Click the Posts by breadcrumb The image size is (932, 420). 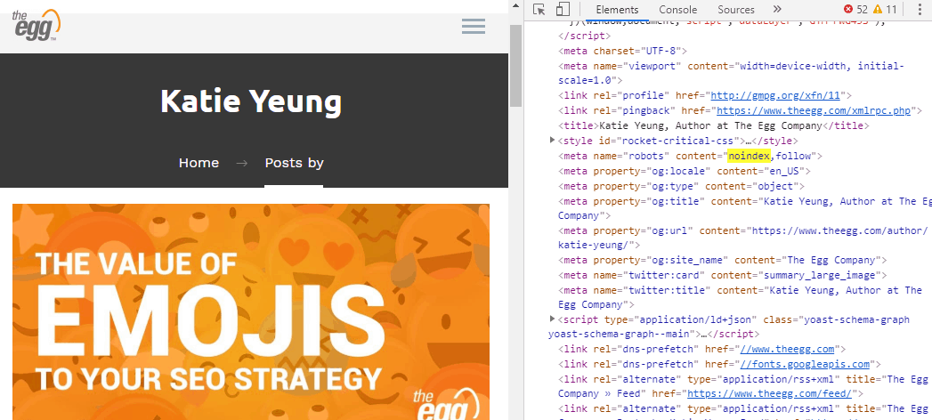point(294,163)
